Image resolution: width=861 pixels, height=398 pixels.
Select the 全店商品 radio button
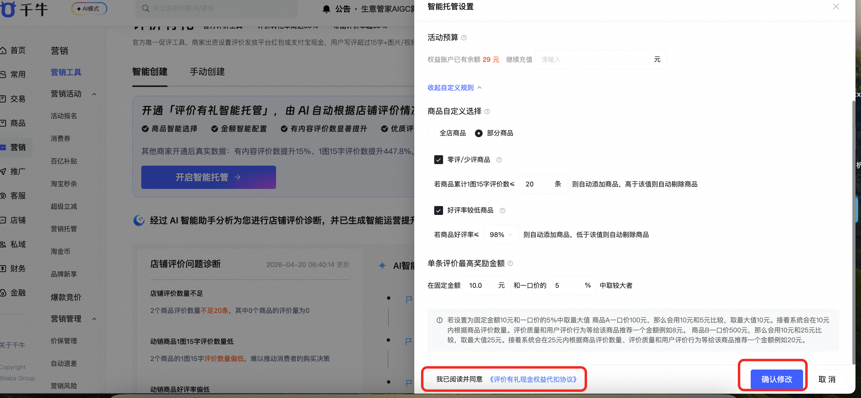431,133
